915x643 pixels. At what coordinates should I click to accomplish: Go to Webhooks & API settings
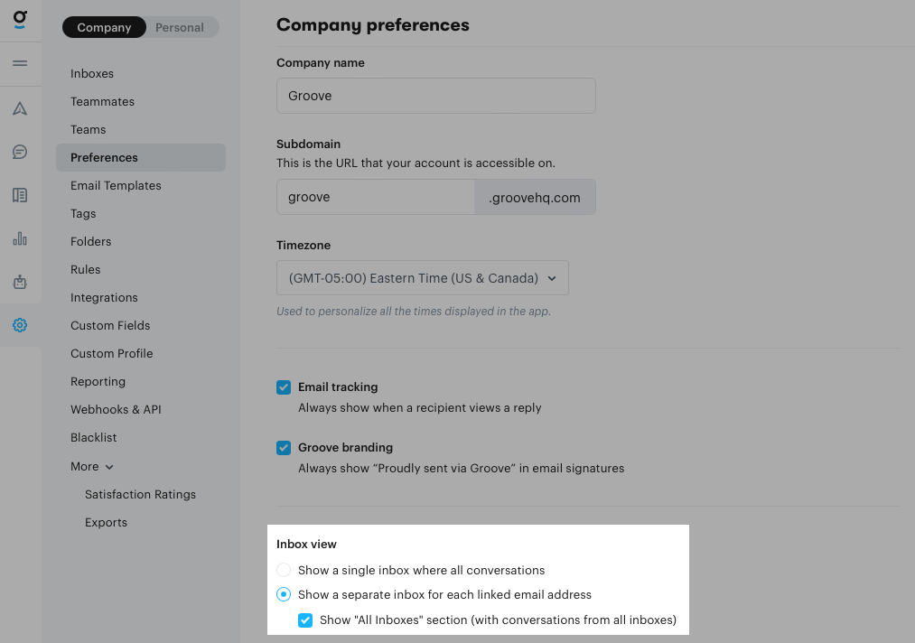point(116,410)
